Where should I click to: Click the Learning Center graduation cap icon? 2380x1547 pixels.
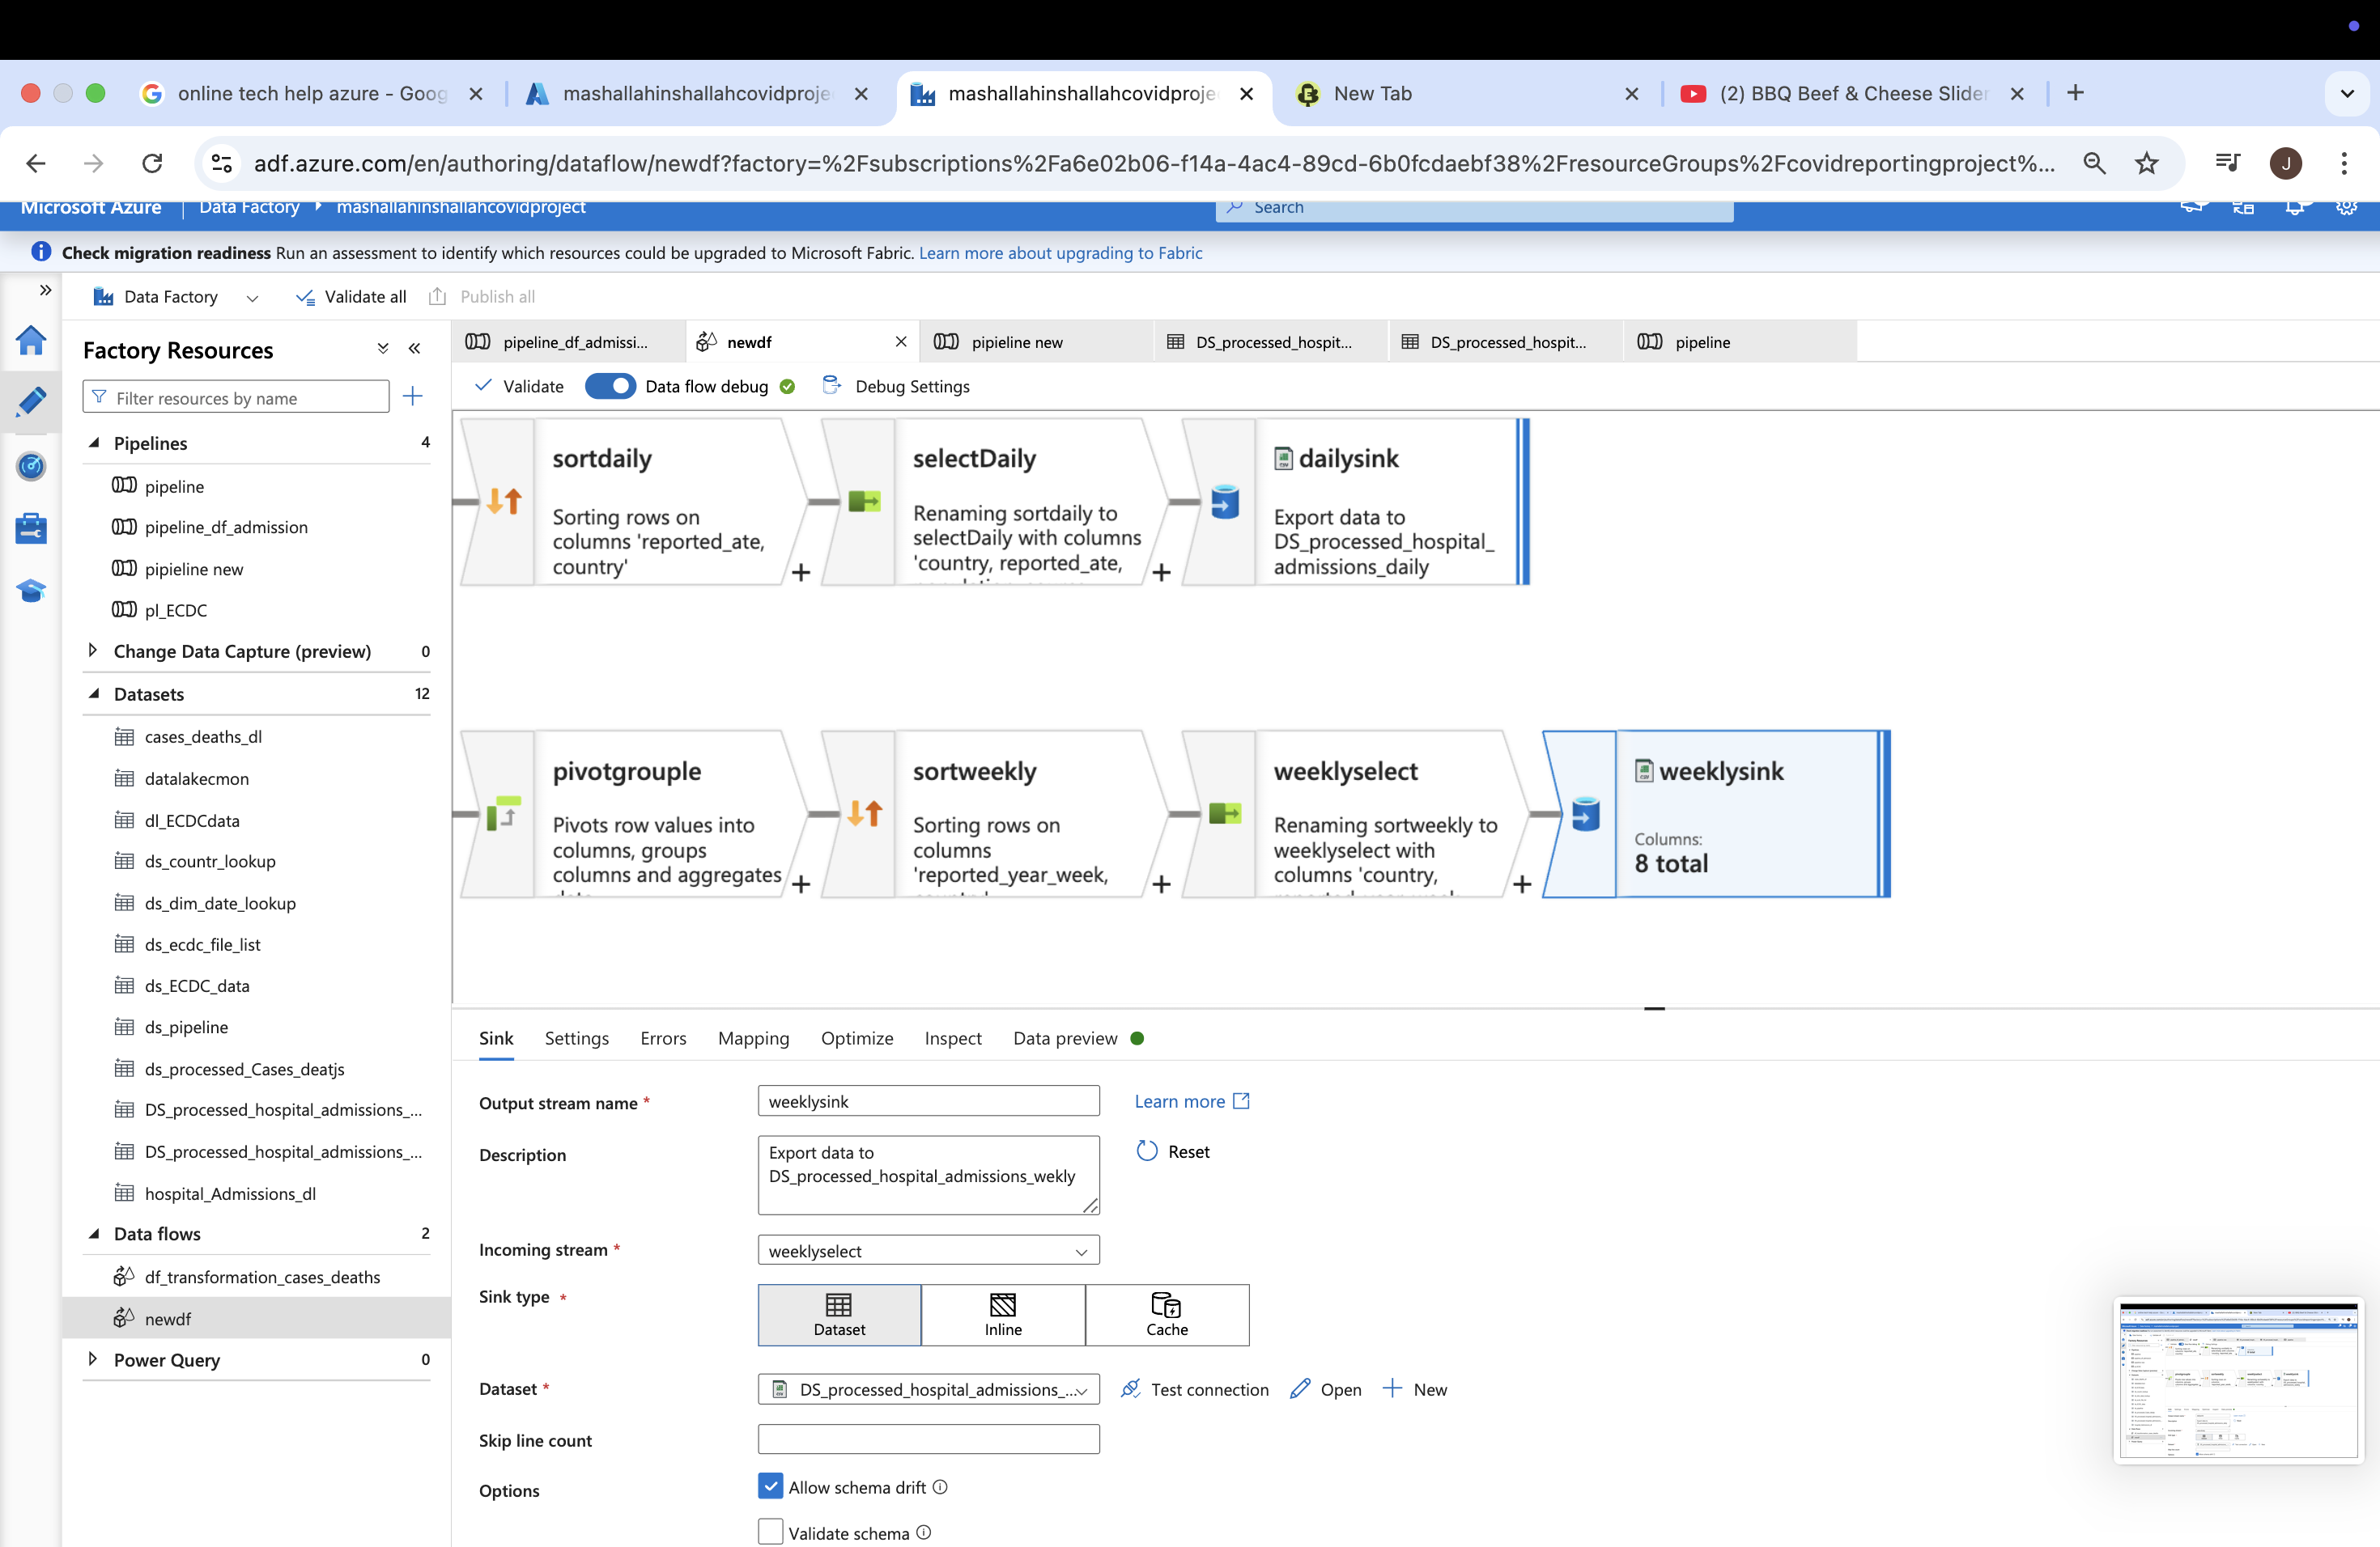point(31,591)
